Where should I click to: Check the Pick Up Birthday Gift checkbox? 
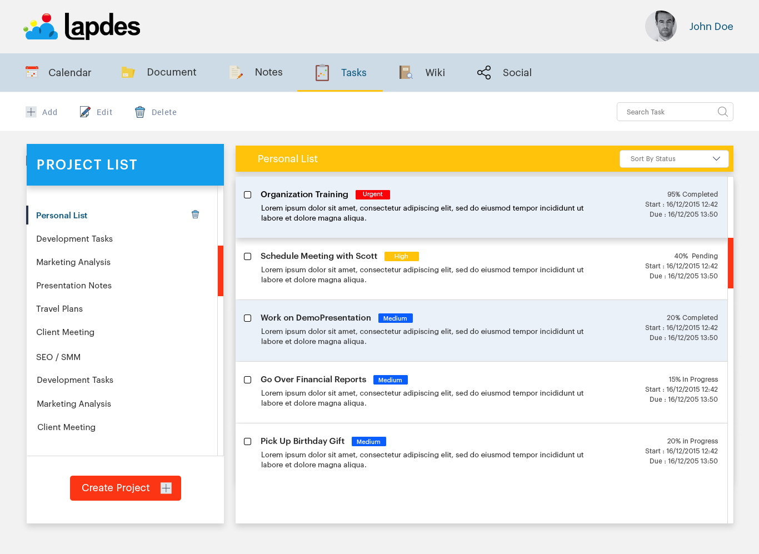[x=247, y=441]
